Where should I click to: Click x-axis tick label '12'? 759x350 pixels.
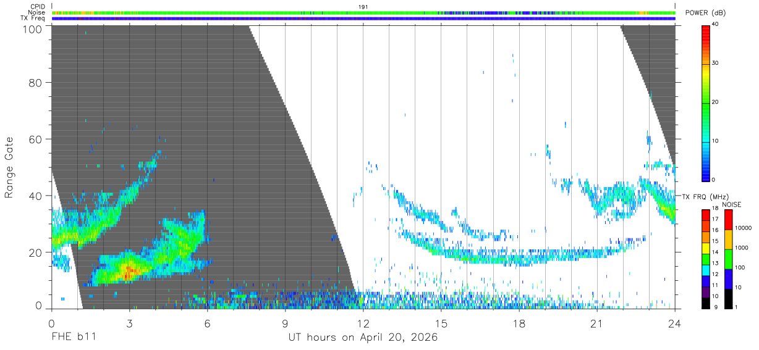point(363,323)
